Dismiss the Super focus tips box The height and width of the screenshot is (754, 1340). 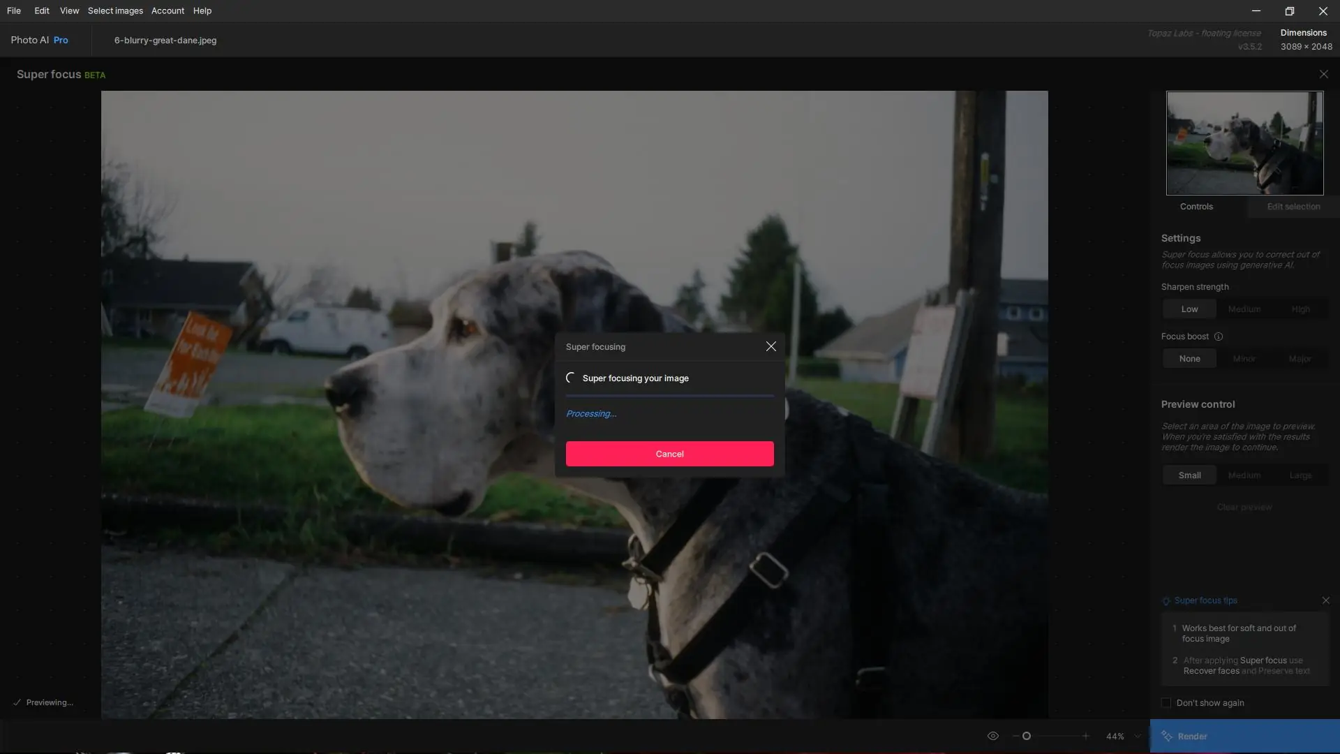click(1325, 600)
